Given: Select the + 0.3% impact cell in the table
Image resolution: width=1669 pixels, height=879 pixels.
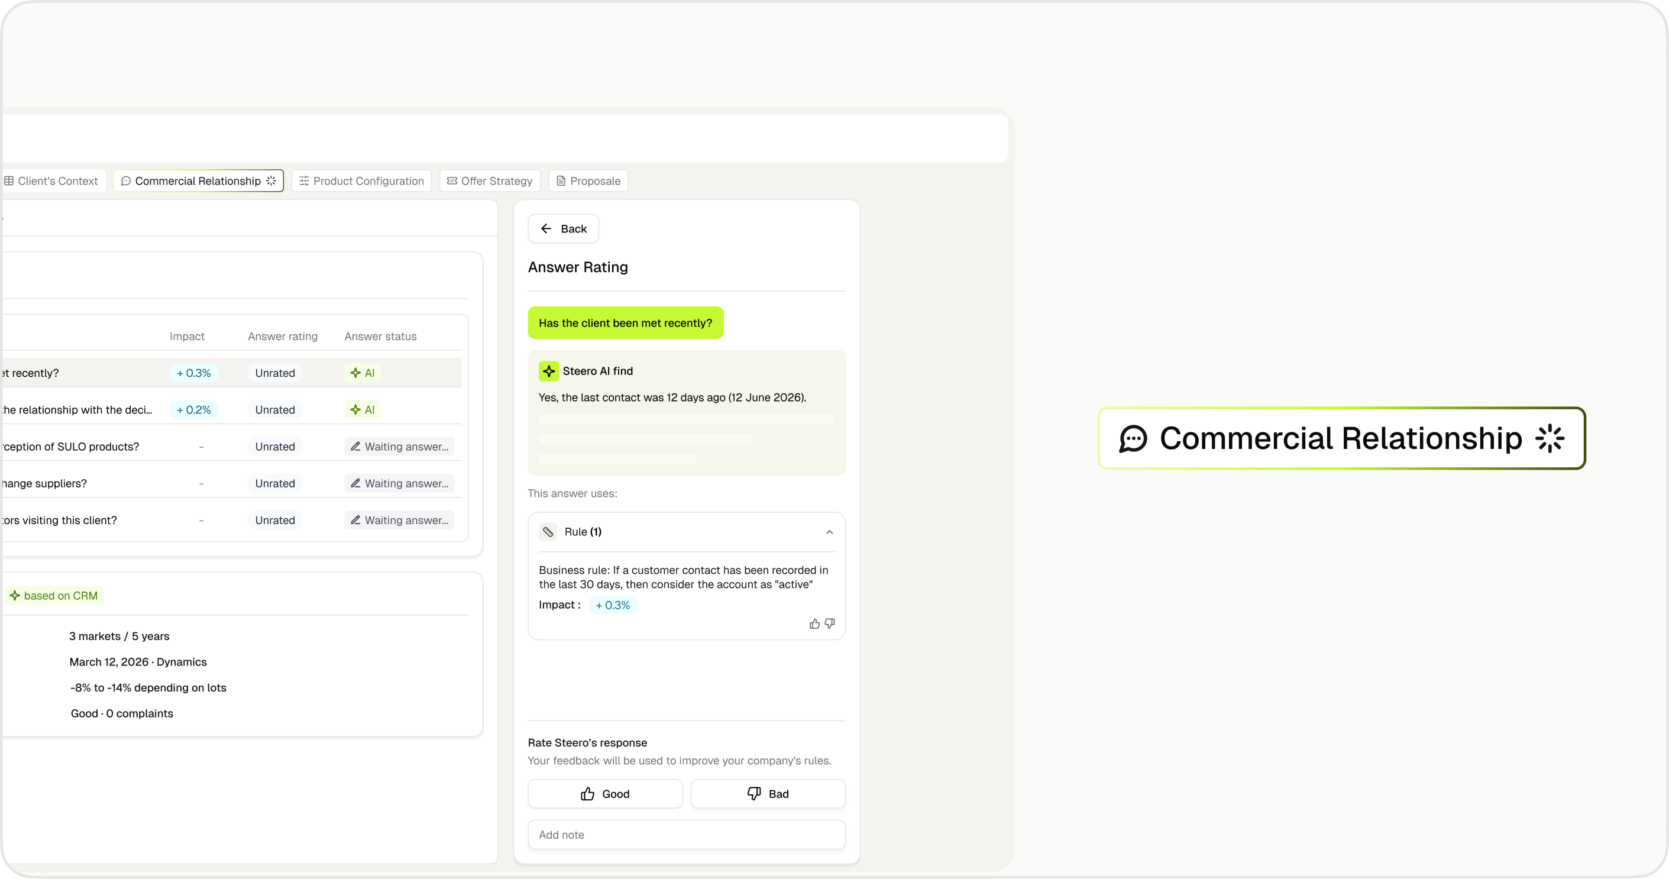Looking at the screenshot, I should click(194, 373).
